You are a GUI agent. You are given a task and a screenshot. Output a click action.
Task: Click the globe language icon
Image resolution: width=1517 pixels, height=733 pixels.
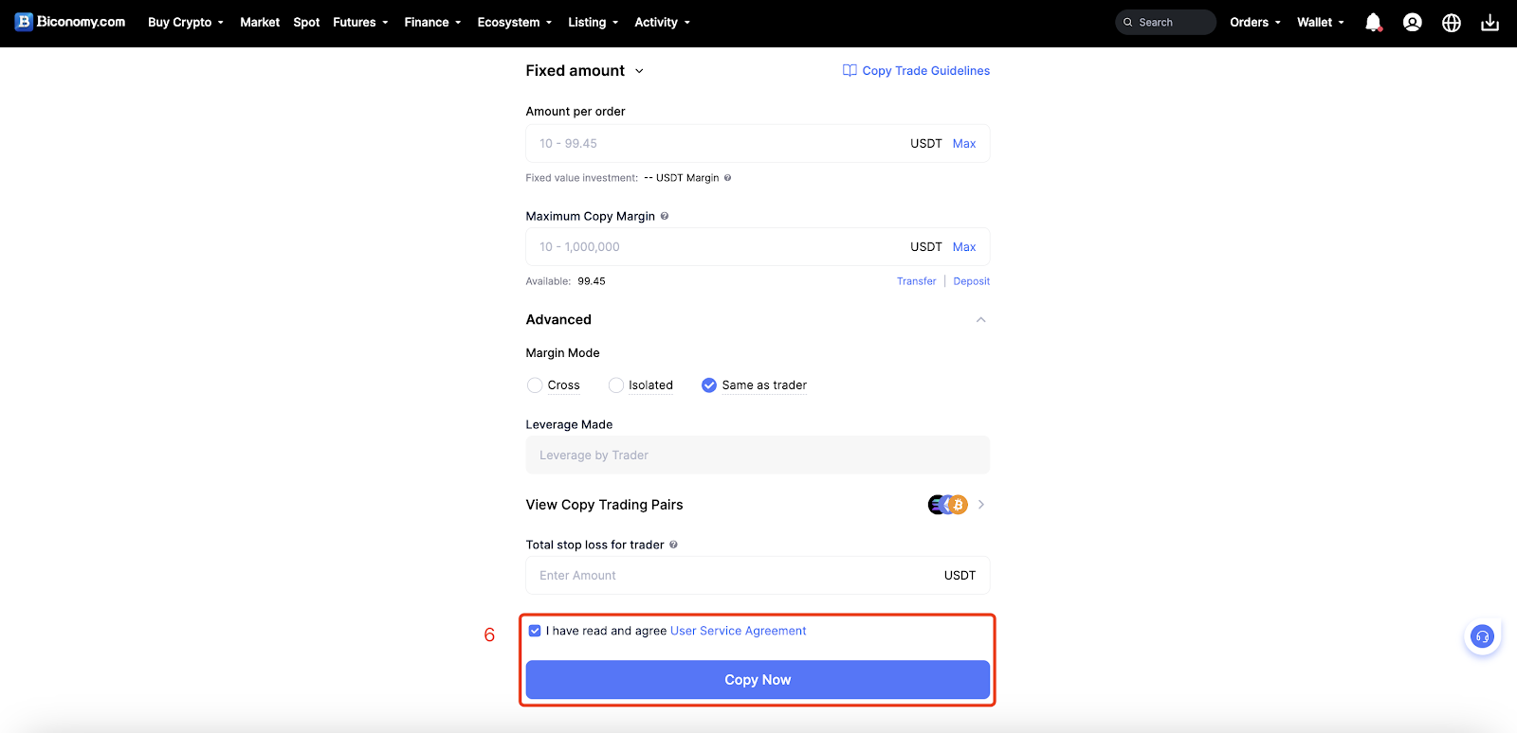click(1451, 23)
